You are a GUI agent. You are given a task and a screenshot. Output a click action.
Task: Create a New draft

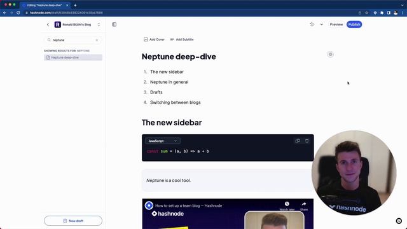[73, 221]
